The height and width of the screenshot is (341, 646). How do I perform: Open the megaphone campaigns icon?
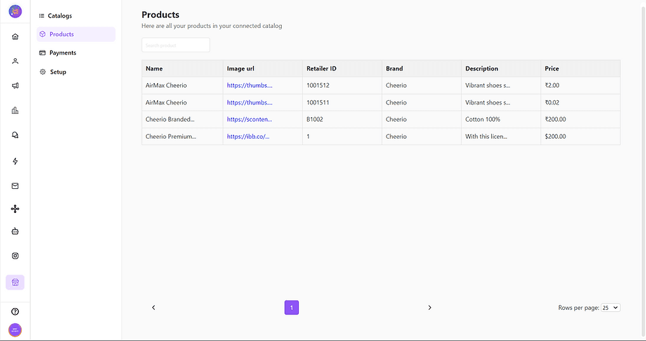tap(15, 86)
